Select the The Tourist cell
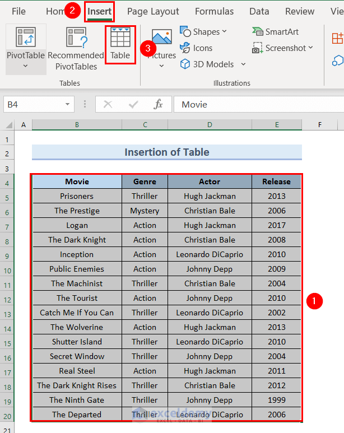Viewport: 344px width, 433px height. (x=77, y=298)
